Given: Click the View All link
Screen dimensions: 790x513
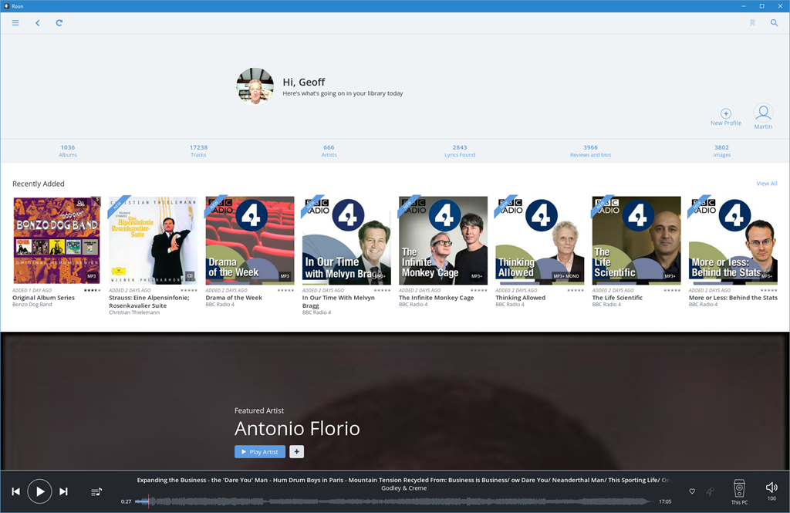Looking at the screenshot, I should 767,184.
